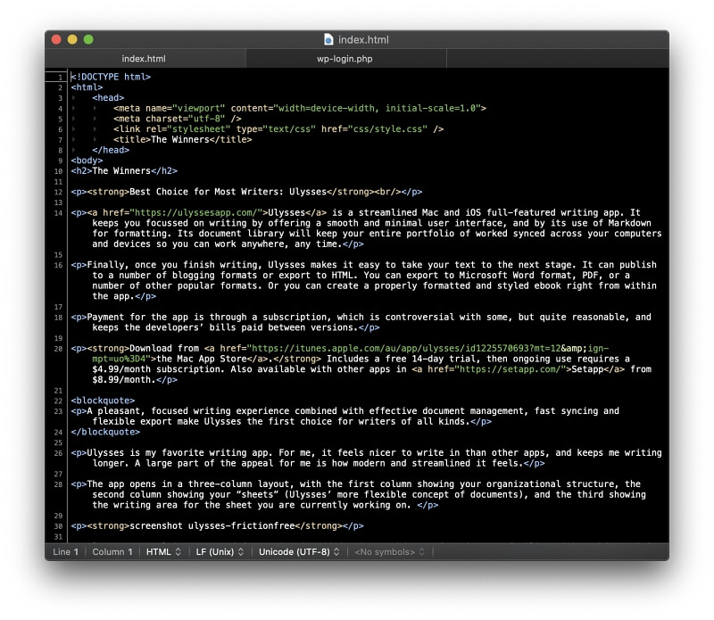Click the https://setapp.com/ URL string
The width and height of the screenshot is (714, 620).
[x=511, y=369]
